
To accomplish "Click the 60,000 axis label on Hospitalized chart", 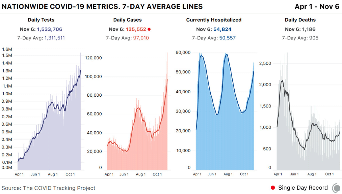I will [183, 53].
